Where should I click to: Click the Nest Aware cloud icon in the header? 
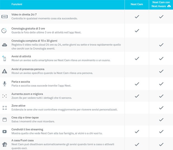169,6
